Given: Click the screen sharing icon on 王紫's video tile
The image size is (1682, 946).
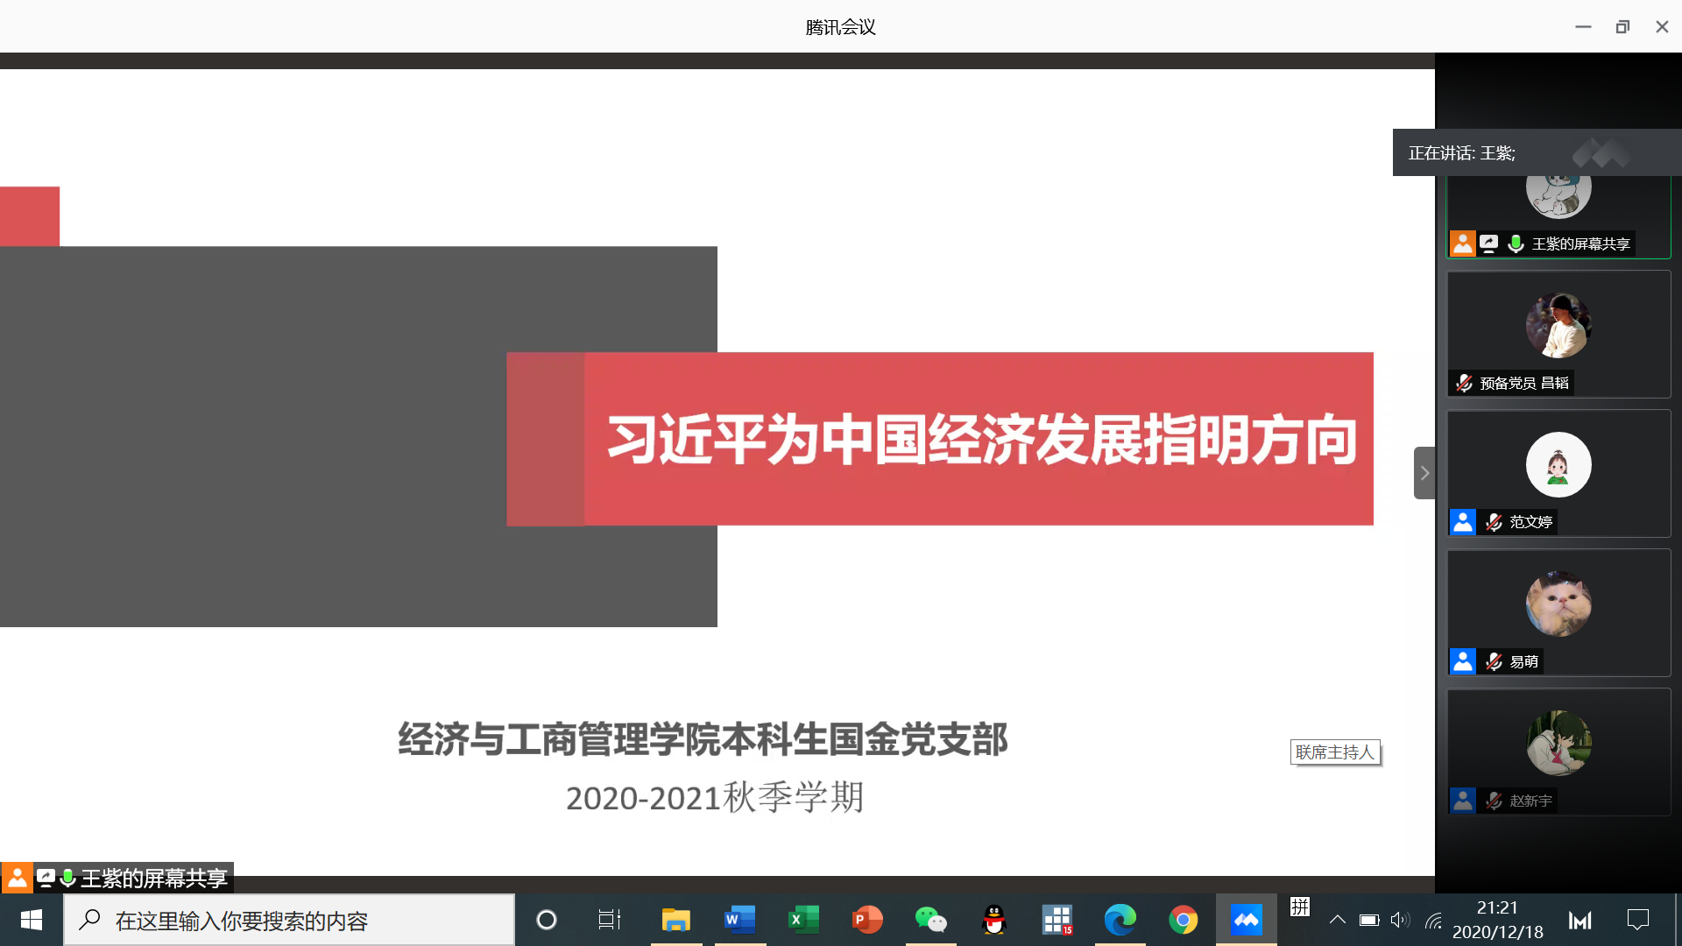Looking at the screenshot, I should point(1489,243).
